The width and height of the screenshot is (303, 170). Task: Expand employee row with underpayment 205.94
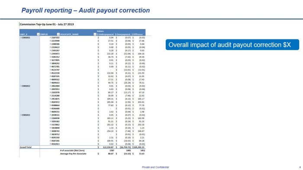[x=51, y=102]
